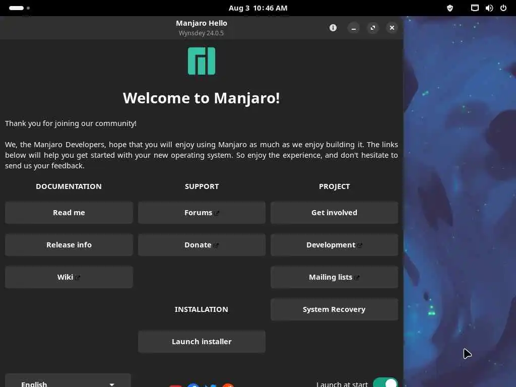Minimize the Manjaro Hello window
Screen dimensions: 516x387
pyautogui.click(x=353, y=28)
